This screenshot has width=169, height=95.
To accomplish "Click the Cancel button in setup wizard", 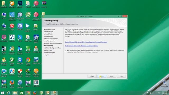I will tap(111, 76).
